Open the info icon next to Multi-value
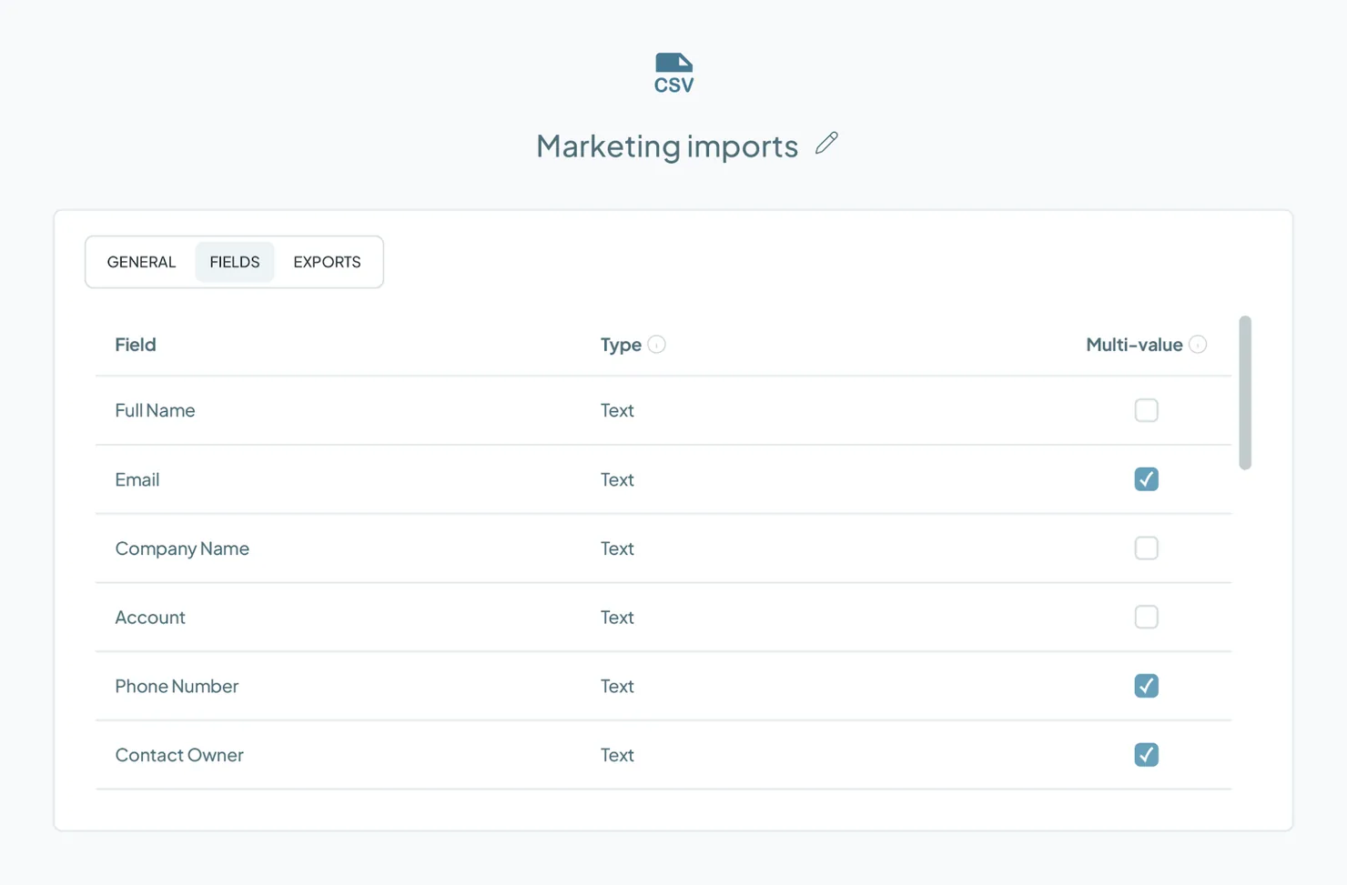Screen dimensions: 1347x885 (1198, 344)
